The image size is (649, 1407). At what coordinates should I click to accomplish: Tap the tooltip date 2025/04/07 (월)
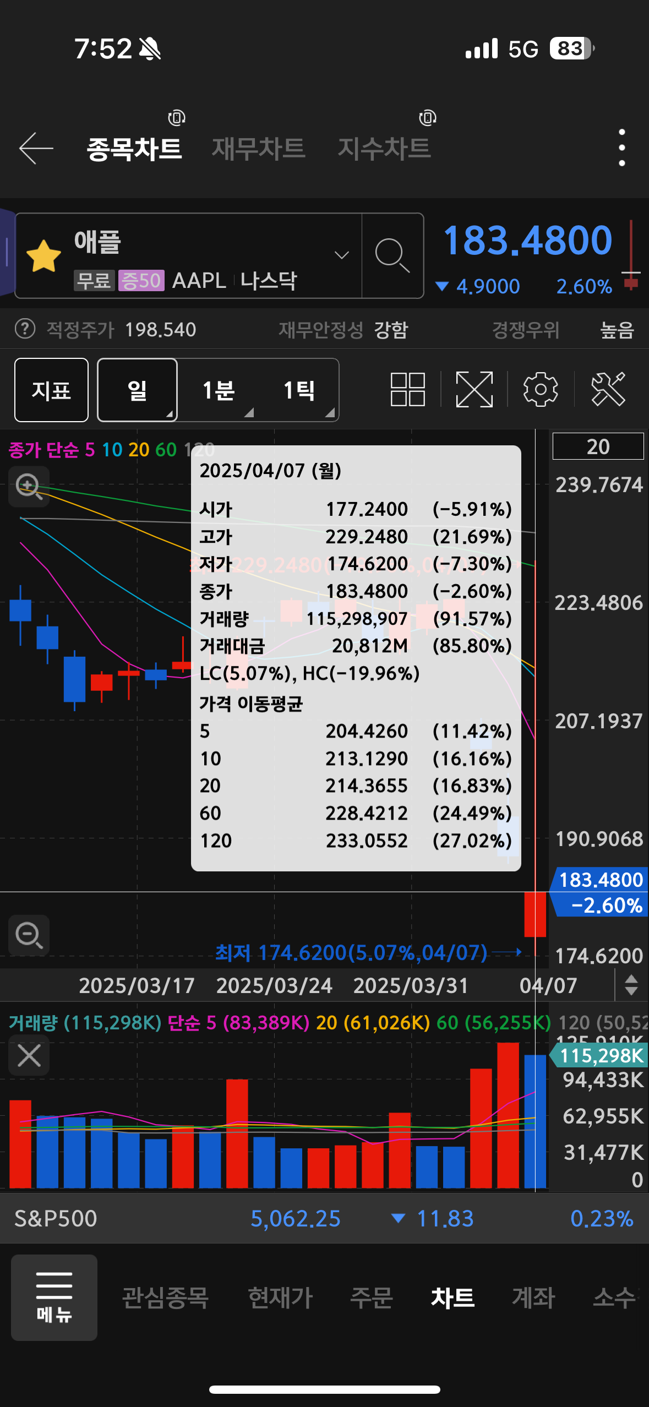point(270,471)
